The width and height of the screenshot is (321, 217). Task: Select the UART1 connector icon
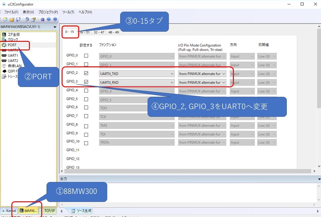pyautogui.click(x=4, y=55)
